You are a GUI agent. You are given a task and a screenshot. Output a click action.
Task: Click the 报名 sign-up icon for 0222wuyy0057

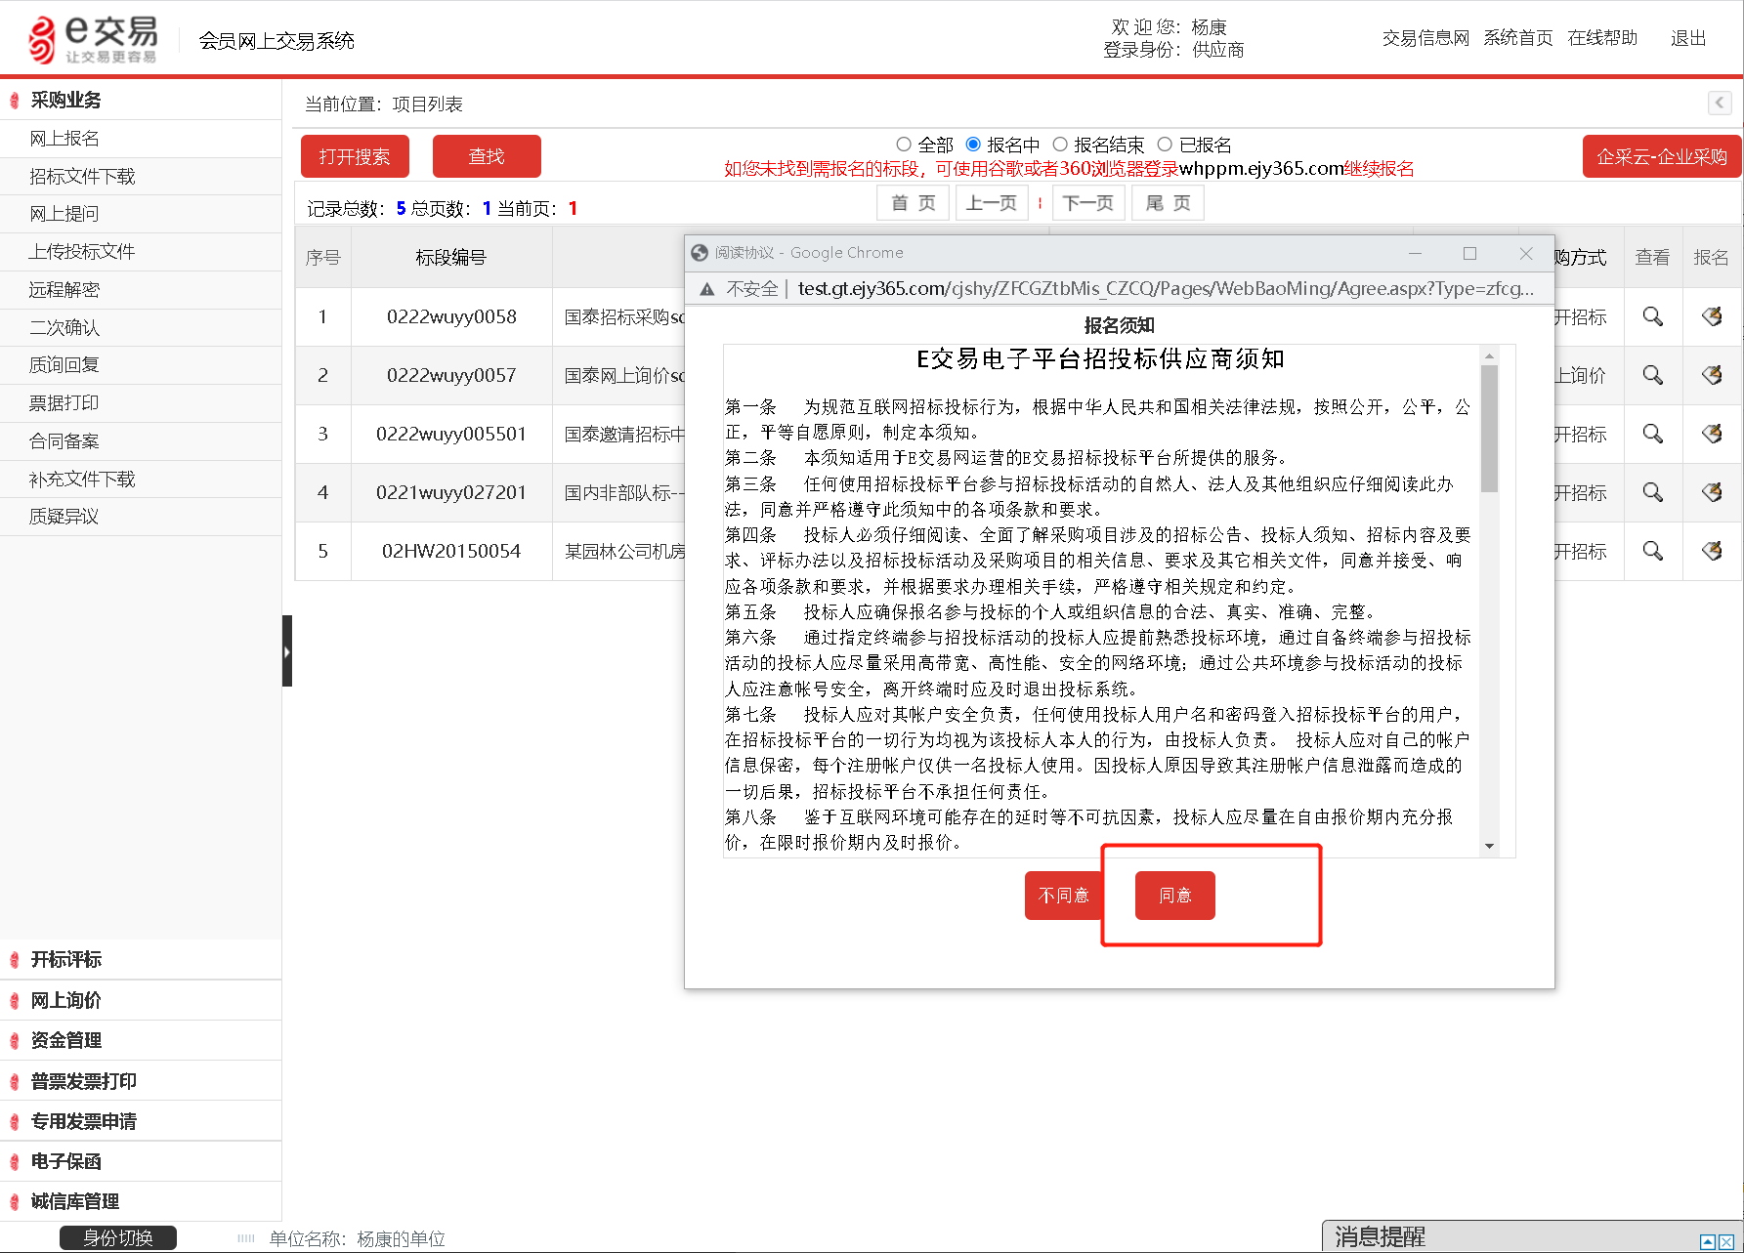1712,375
